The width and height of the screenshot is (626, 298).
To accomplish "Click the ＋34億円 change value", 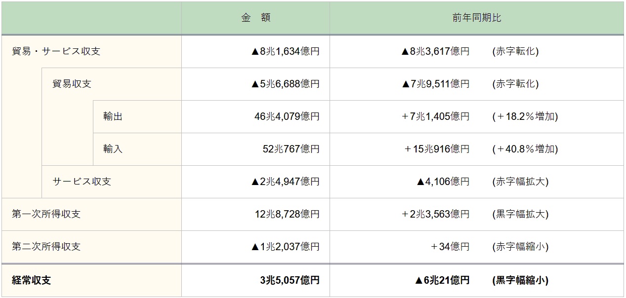I will (x=450, y=247).
